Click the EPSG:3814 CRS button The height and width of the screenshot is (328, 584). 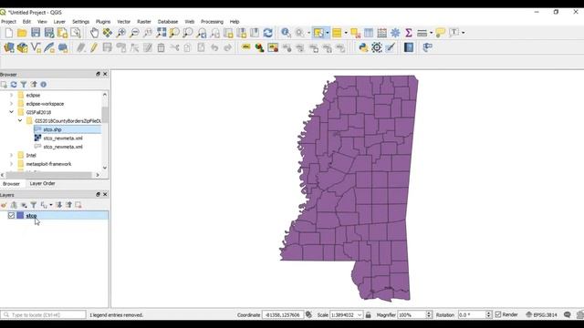[x=541, y=314]
